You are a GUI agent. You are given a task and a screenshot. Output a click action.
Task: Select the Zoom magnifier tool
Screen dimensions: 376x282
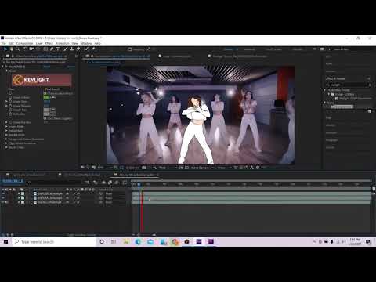point(18,49)
